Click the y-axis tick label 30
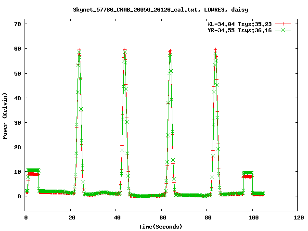 [17, 123]
